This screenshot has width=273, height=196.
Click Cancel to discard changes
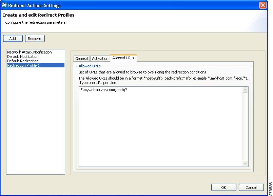click(251, 187)
